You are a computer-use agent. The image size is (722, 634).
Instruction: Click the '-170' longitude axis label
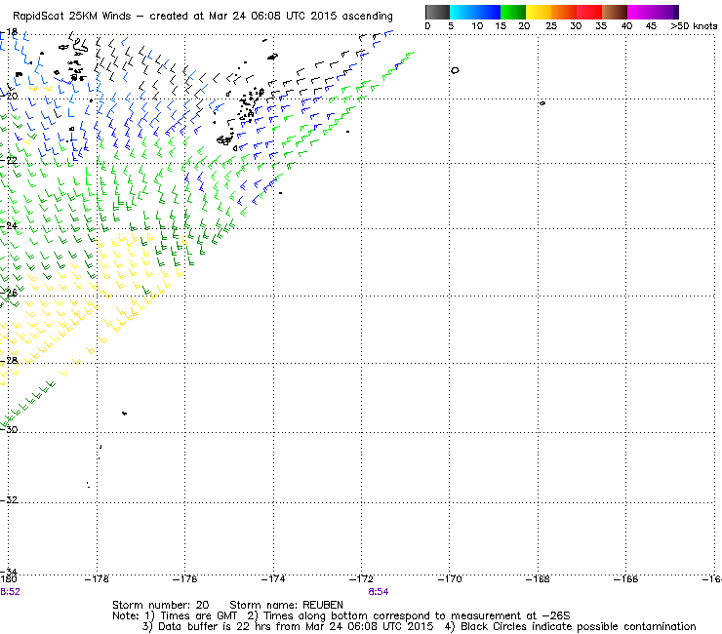[450, 579]
